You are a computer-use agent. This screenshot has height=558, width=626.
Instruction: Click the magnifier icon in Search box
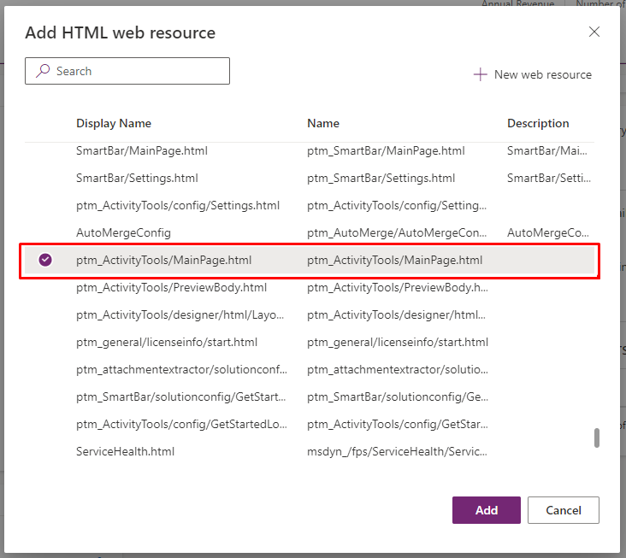[43, 71]
